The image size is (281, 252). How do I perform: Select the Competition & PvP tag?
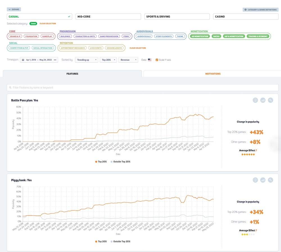[19, 48]
